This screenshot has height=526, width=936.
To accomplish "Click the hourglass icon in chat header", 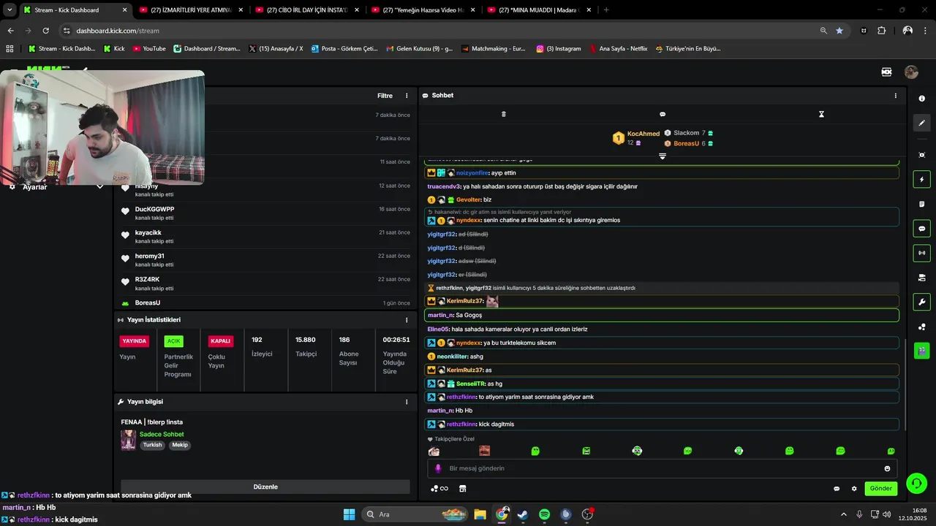I will tap(821, 114).
